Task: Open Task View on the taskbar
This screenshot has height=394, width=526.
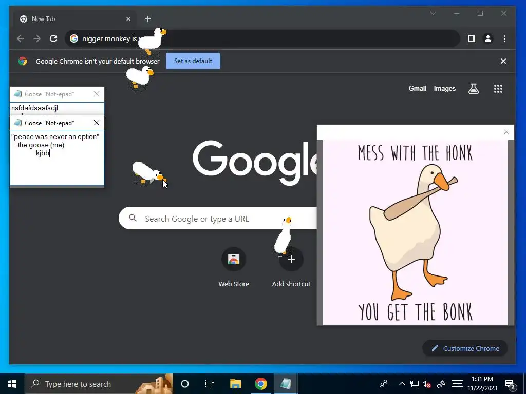Action: pos(210,384)
